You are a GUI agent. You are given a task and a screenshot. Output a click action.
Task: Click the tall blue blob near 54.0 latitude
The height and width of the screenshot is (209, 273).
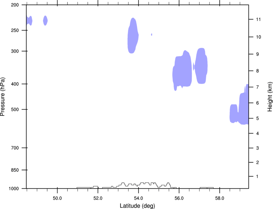tap(133, 36)
